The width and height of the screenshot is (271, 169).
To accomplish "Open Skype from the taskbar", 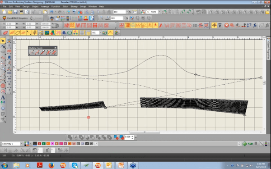I will (x=75, y=165).
